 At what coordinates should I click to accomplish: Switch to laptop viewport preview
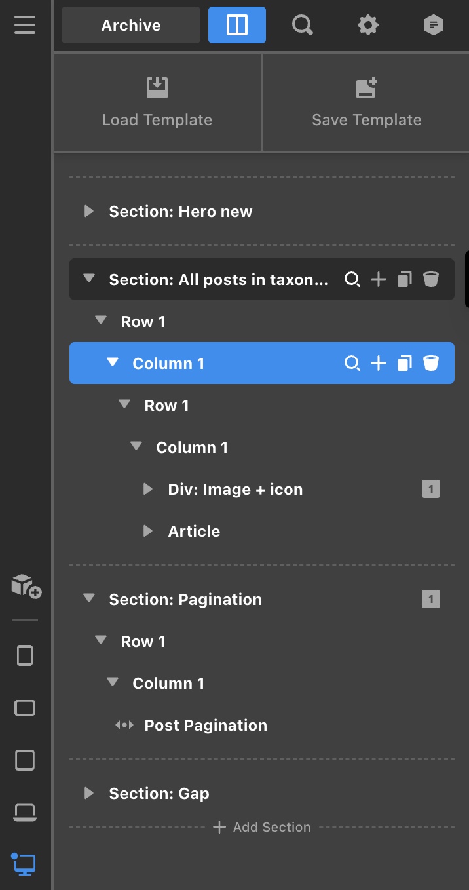point(25,813)
